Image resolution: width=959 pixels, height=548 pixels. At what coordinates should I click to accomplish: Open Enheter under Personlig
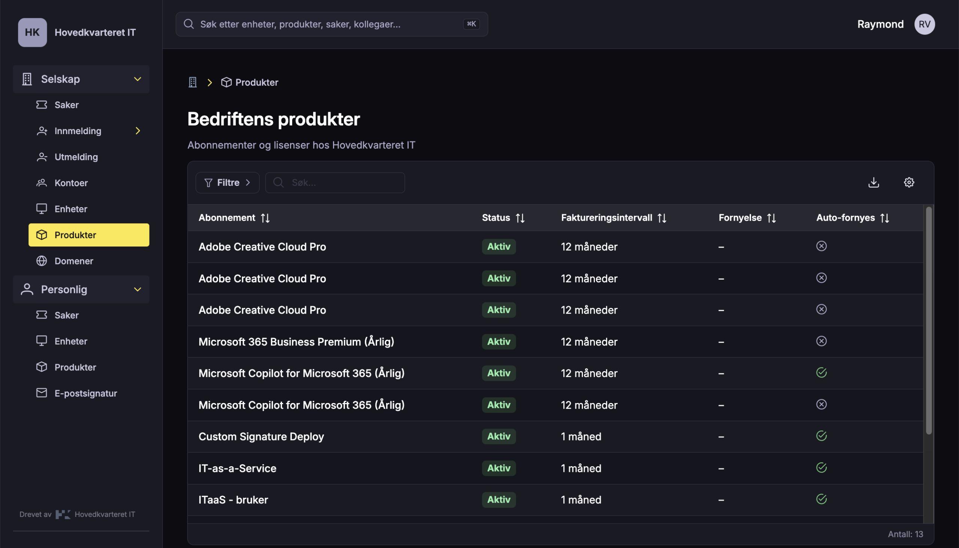(x=89, y=341)
